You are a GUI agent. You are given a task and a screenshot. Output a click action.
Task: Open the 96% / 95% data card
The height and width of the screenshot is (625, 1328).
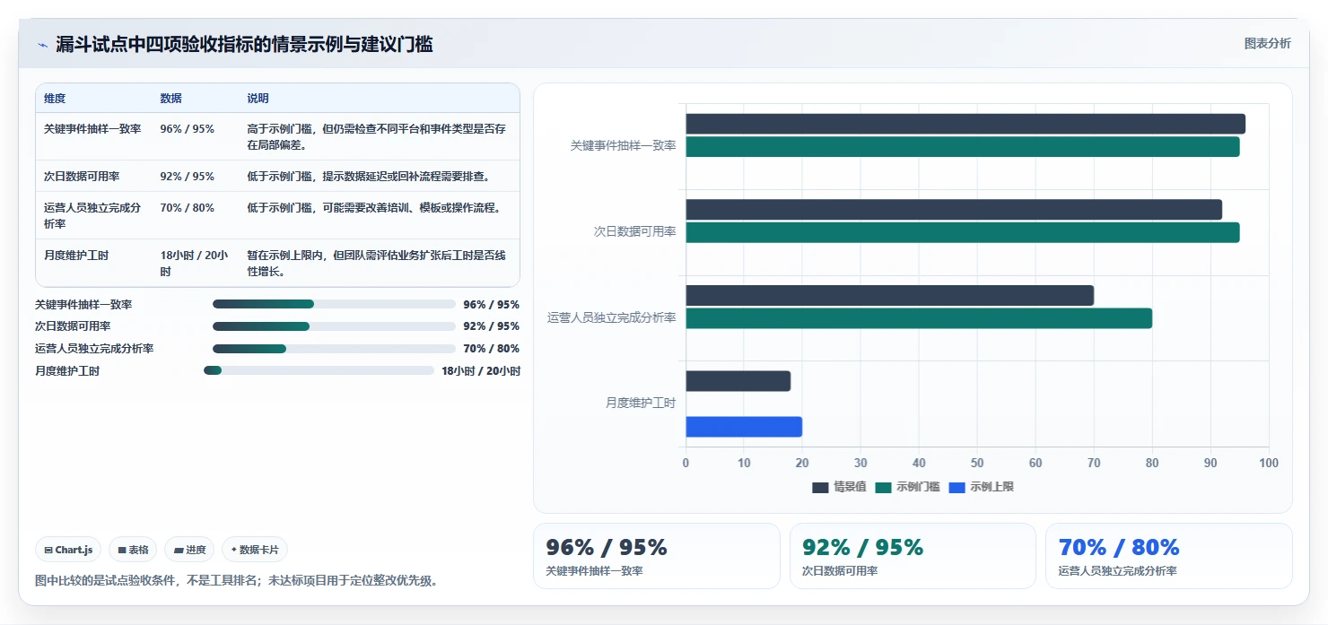[x=657, y=556]
